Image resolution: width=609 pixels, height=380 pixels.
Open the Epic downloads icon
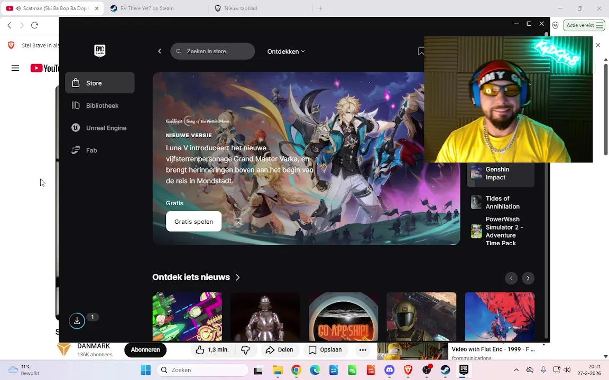[x=77, y=321]
